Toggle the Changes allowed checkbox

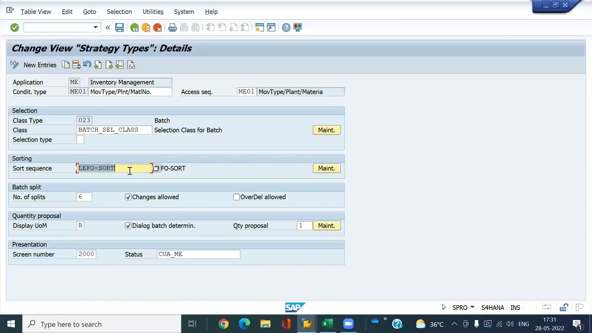click(x=128, y=197)
